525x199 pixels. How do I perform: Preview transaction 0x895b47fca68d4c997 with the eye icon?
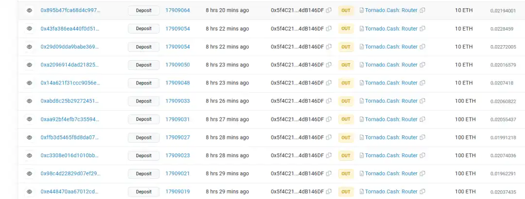pos(30,10)
